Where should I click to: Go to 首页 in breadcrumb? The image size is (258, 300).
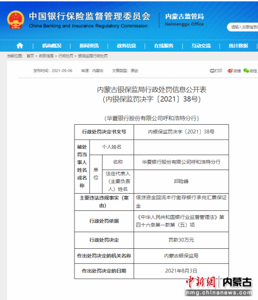[x=30, y=56]
